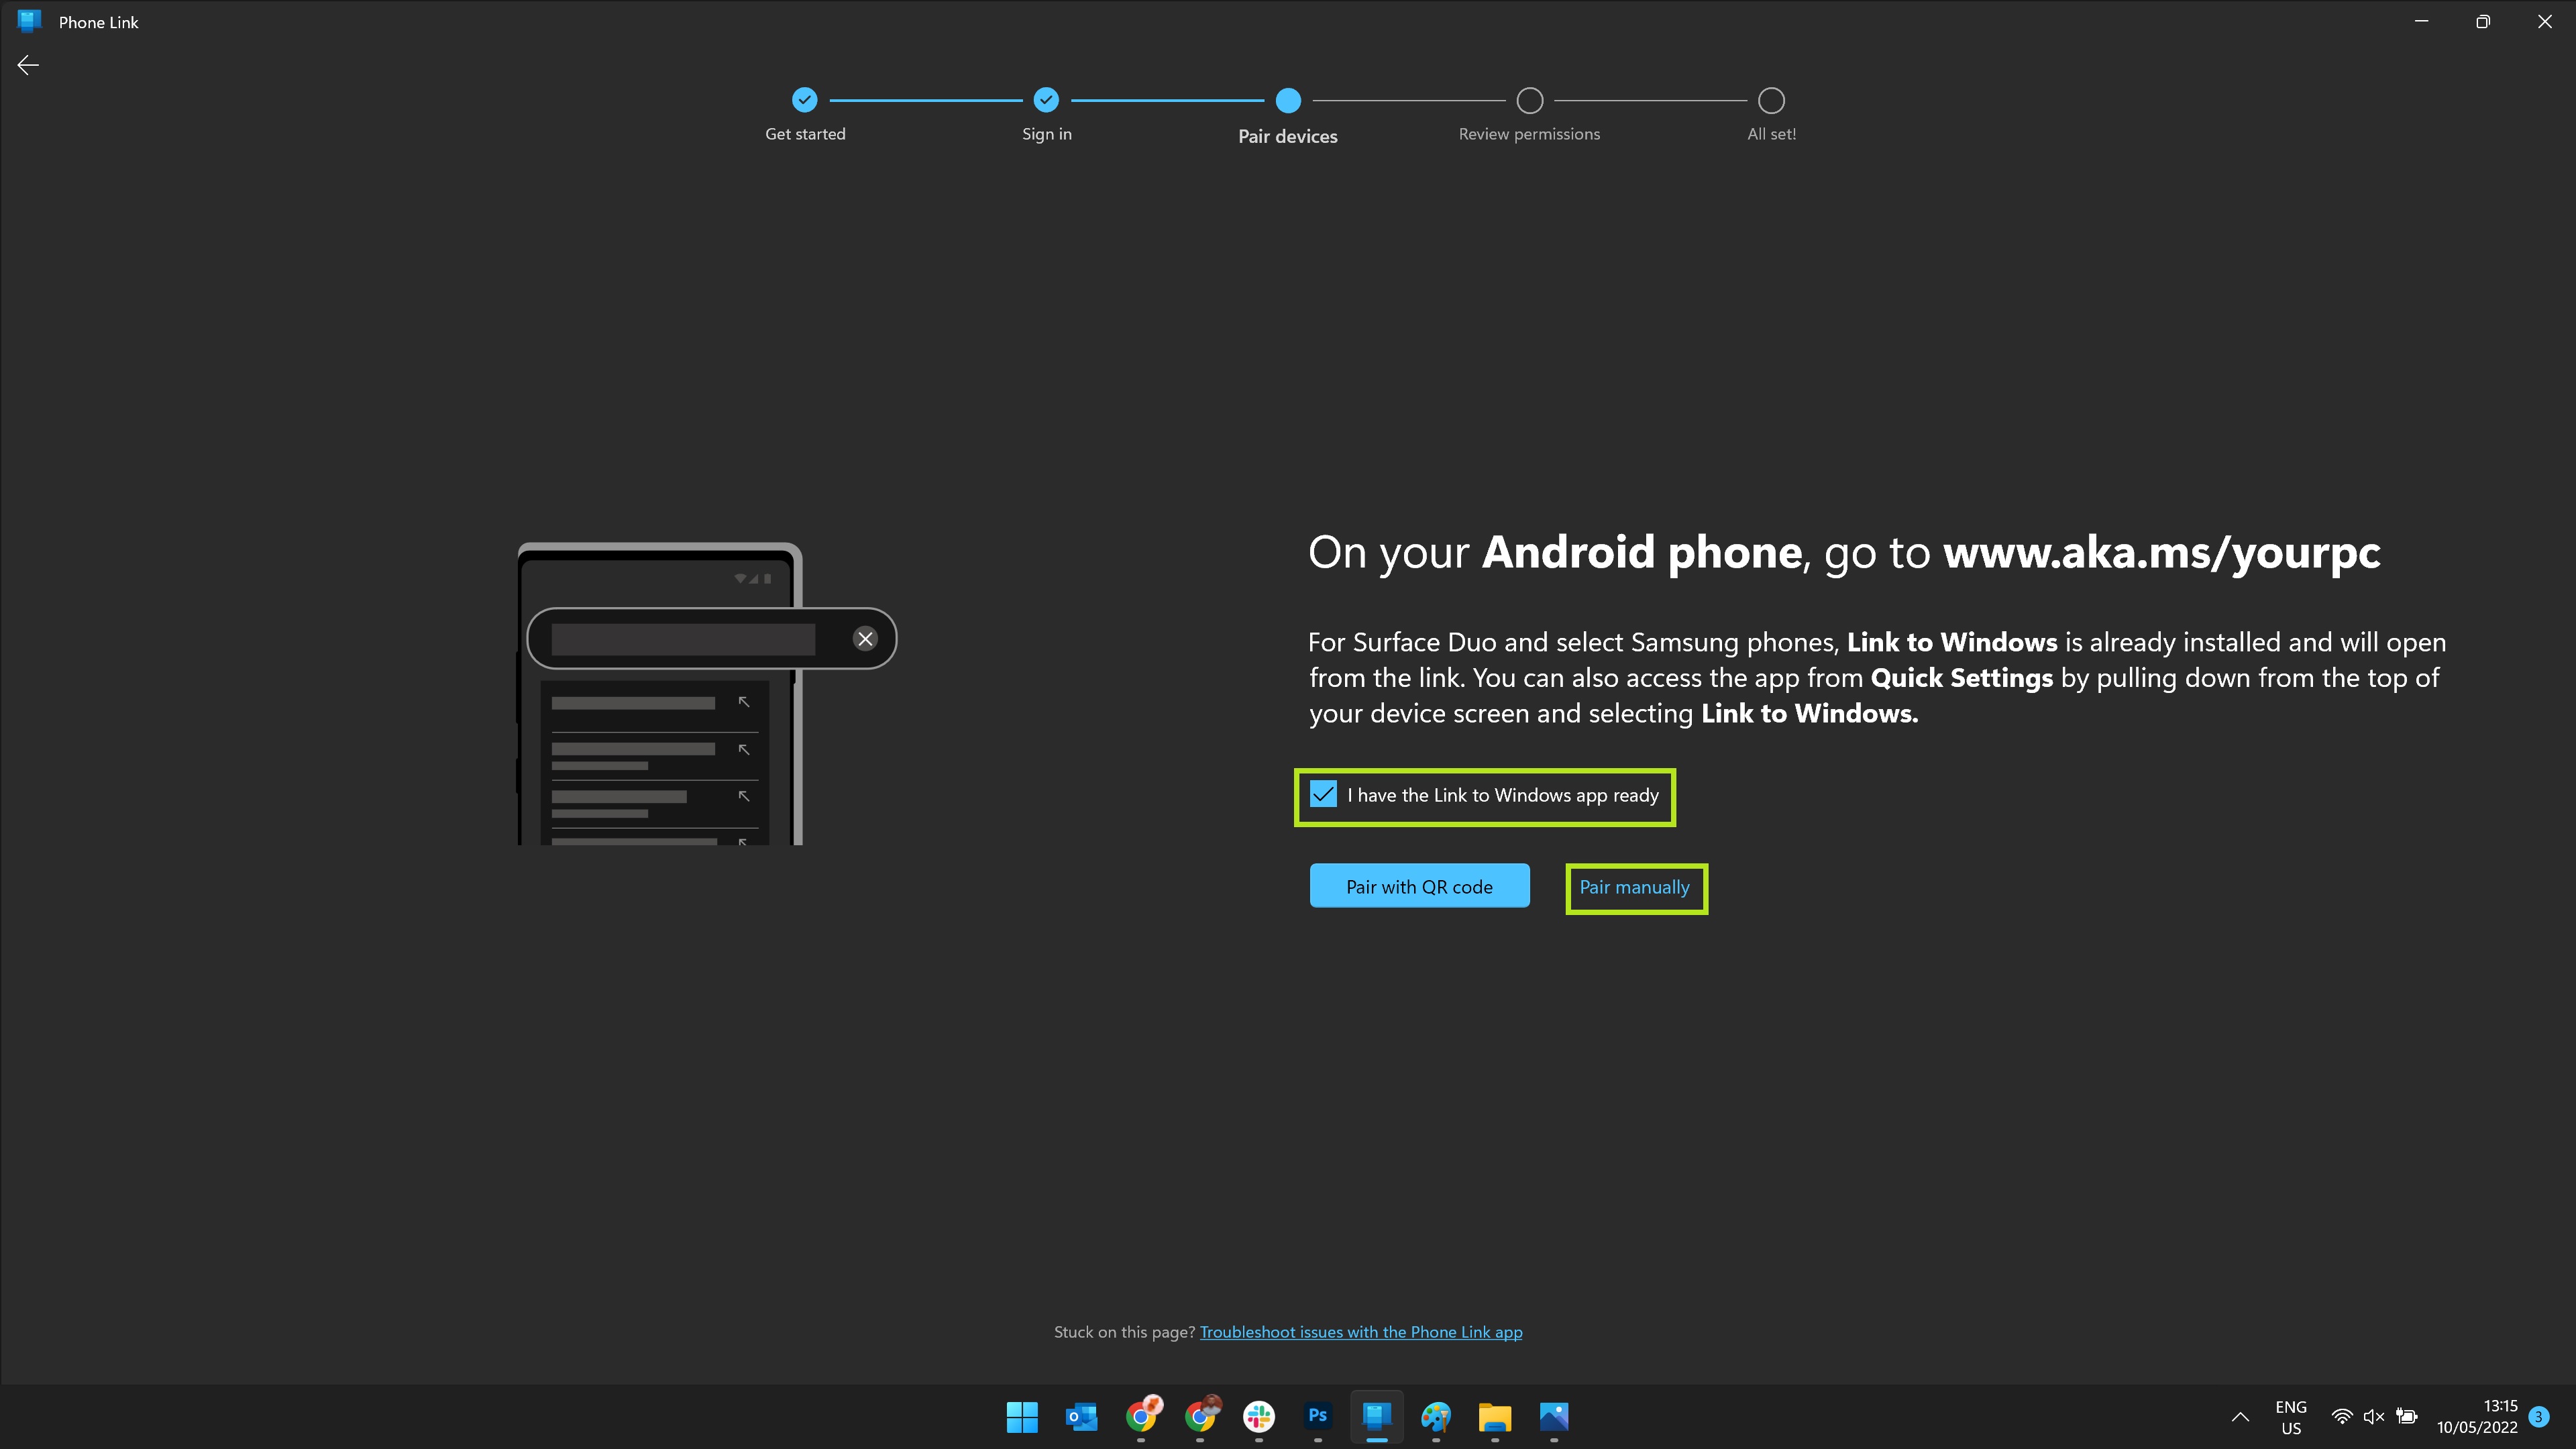2576x1449 pixels.
Task: Toggle 'I have the Link to Windows app ready'
Action: click(x=1324, y=794)
